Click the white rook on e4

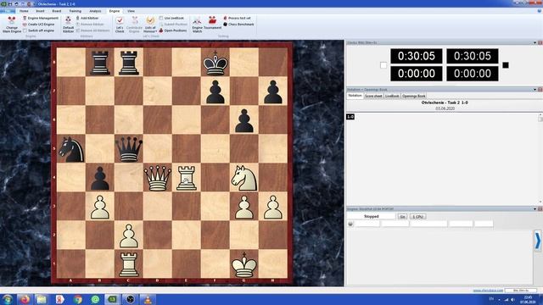click(187, 178)
